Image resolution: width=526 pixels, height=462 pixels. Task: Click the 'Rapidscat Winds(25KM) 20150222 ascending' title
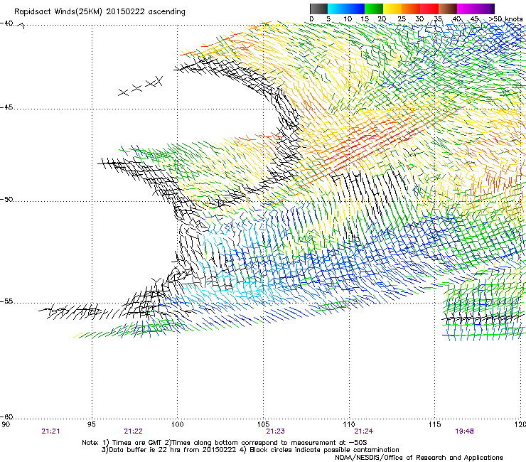(x=100, y=12)
